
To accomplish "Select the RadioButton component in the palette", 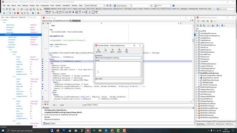I will coord(73,12).
